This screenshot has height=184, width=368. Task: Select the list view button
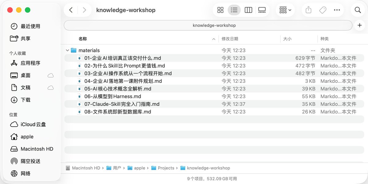[234, 10]
